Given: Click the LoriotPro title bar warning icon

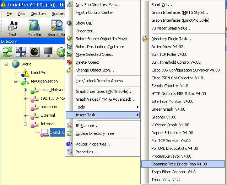Looking at the screenshot, I should click(x=3, y=4).
